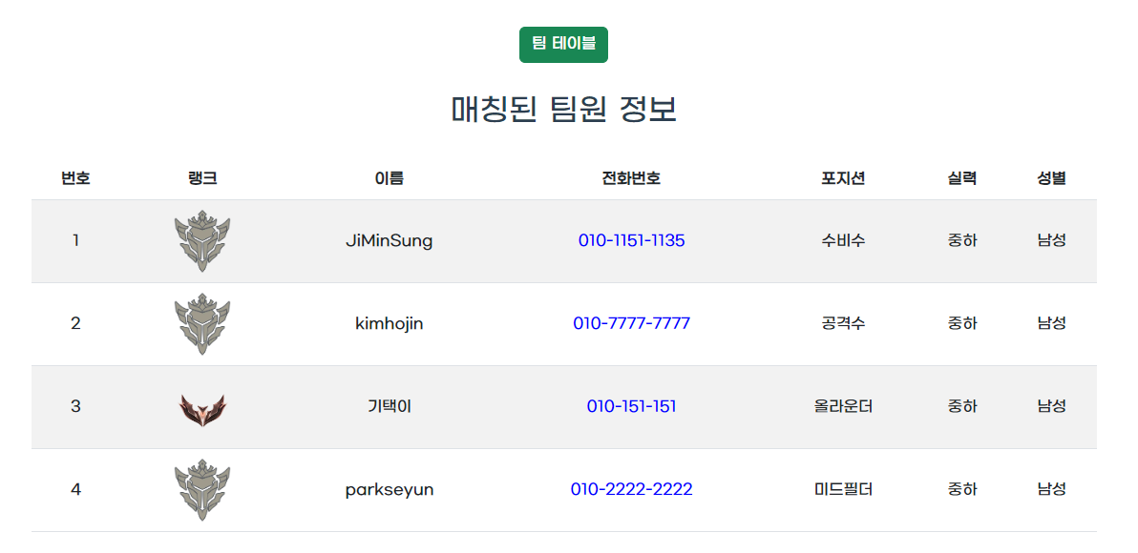Select the name parkseyun
Screen dimensions: 1138x553
coord(389,490)
